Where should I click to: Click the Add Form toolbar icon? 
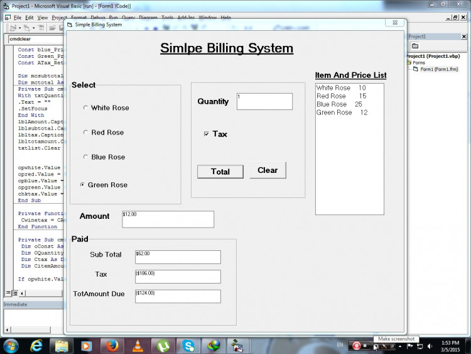point(27,28)
